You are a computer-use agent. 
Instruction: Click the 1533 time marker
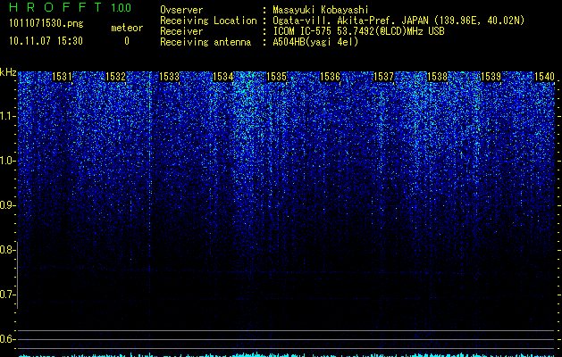[169, 77]
